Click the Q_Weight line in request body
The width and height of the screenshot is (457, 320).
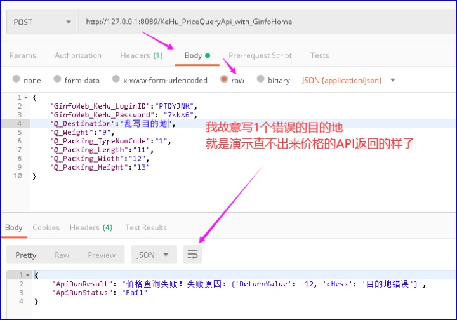click(x=82, y=132)
